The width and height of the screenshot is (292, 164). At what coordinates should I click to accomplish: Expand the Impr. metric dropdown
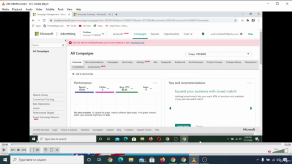[x=151, y=88]
